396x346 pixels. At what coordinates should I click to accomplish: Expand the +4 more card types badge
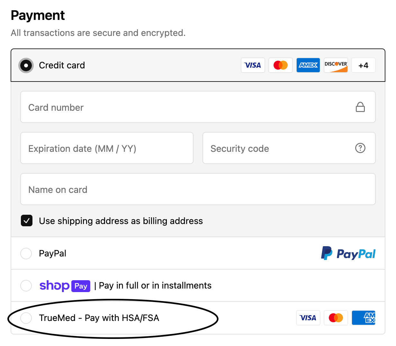point(363,65)
